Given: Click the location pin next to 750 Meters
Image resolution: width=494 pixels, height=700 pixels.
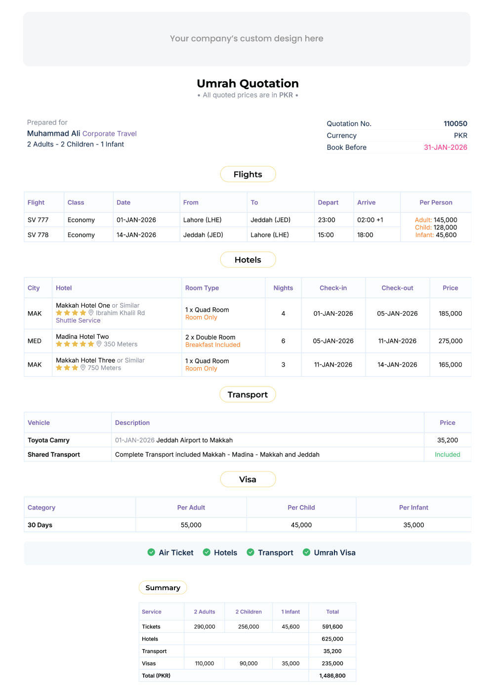Looking at the screenshot, I should click(83, 368).
